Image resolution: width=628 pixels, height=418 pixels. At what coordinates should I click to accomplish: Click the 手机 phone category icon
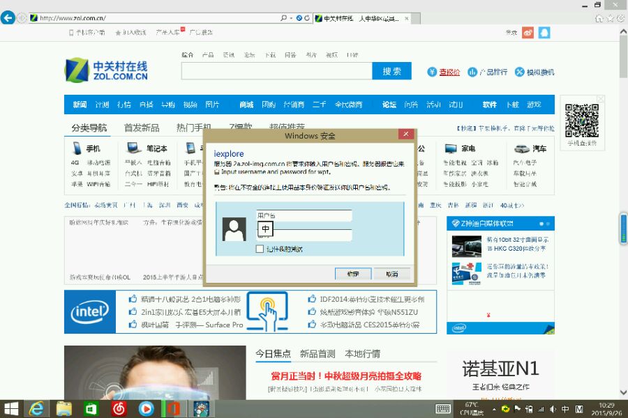point(77,148)
